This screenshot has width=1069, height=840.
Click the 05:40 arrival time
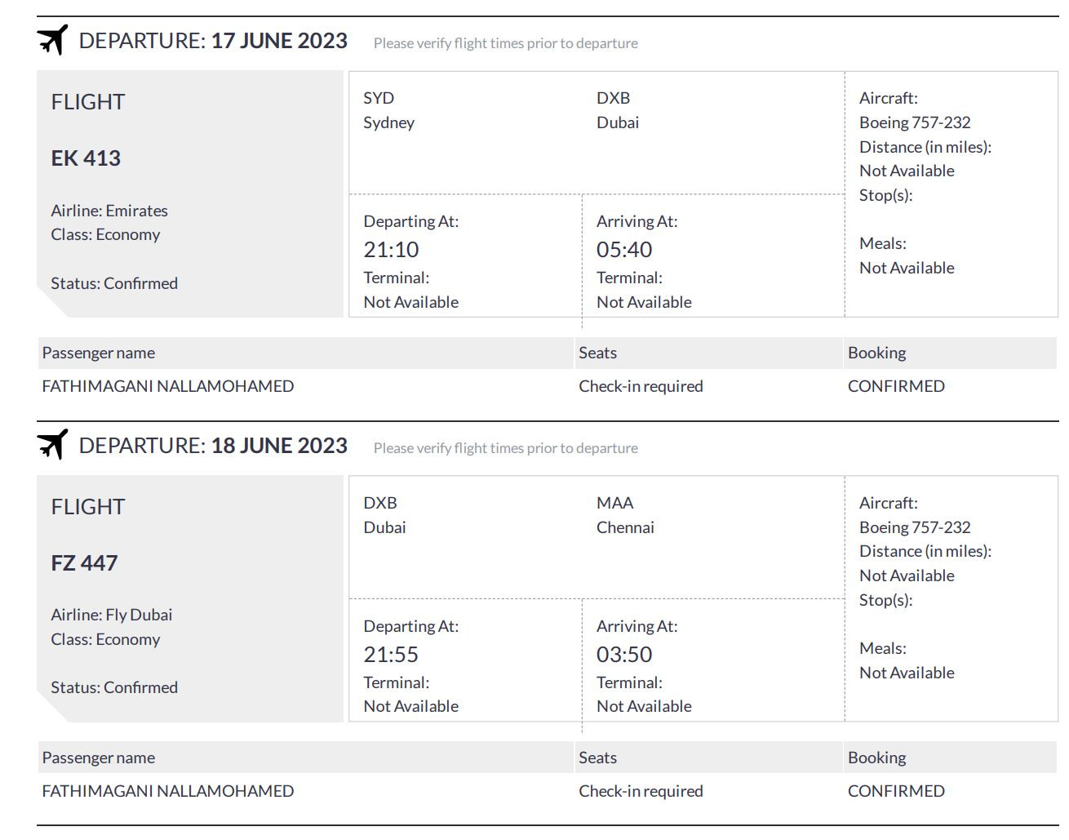tap(624, 249)
